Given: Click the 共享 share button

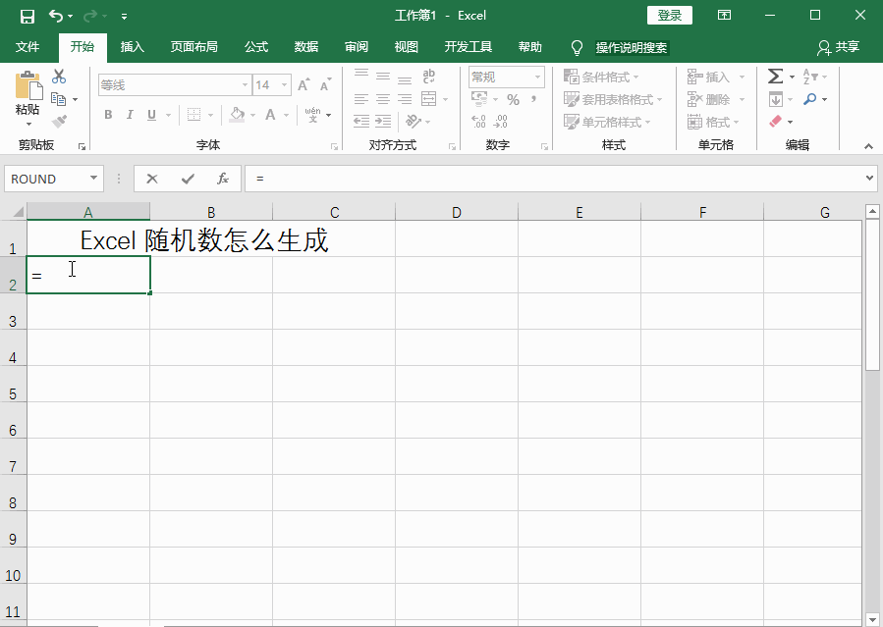Looking at the screenshot, I should point(839,47).
